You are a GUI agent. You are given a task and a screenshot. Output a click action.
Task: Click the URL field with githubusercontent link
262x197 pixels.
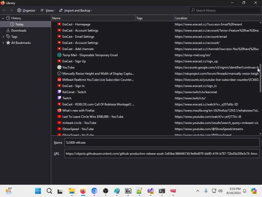pyautogui.click(x=162, y=154)
